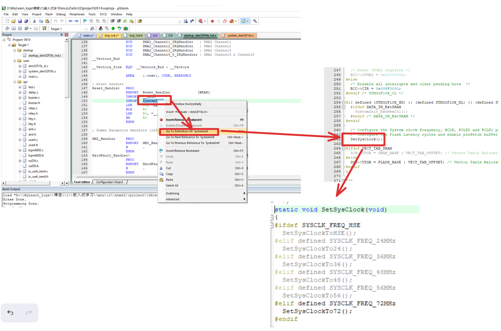Click Project panel horizontal scrollbar

coord(33,183)
